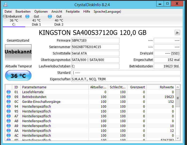Viewport: 187px width, 145px height.
Task: Click the KINGSTON SA400S37120G drive title
Action: pyautogui.click(x=92, y=33)
